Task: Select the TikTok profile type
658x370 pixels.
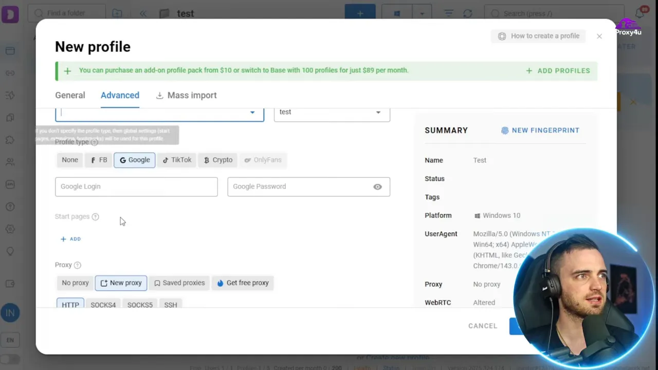Action: pyautogui.click(x=176, y=160)
